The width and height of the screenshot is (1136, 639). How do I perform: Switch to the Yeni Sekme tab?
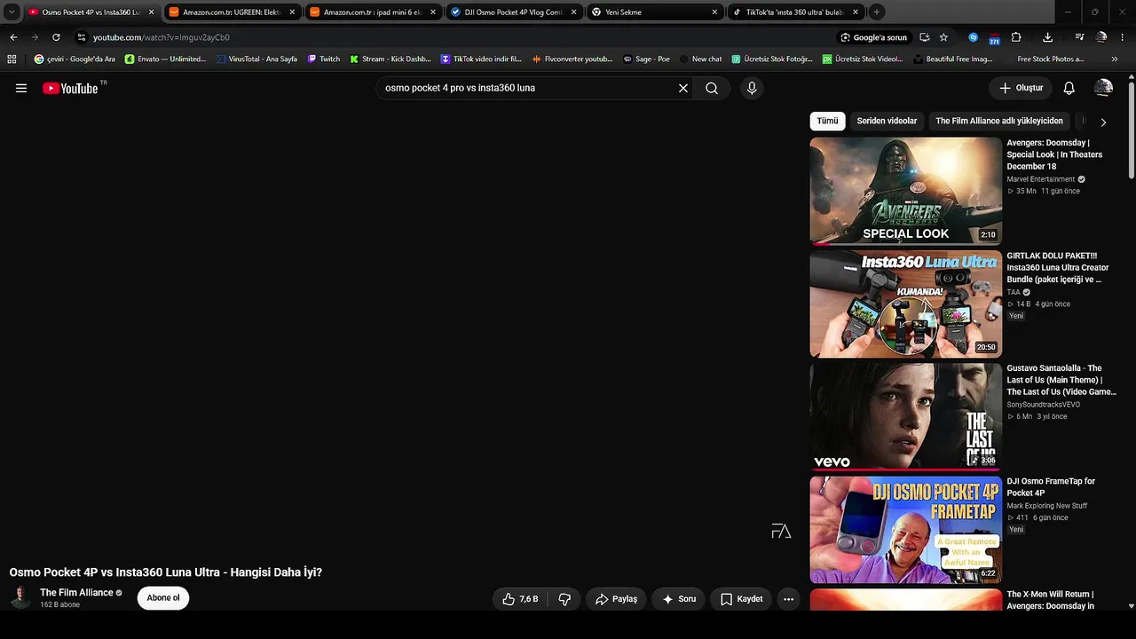click(x=655, y=12)
